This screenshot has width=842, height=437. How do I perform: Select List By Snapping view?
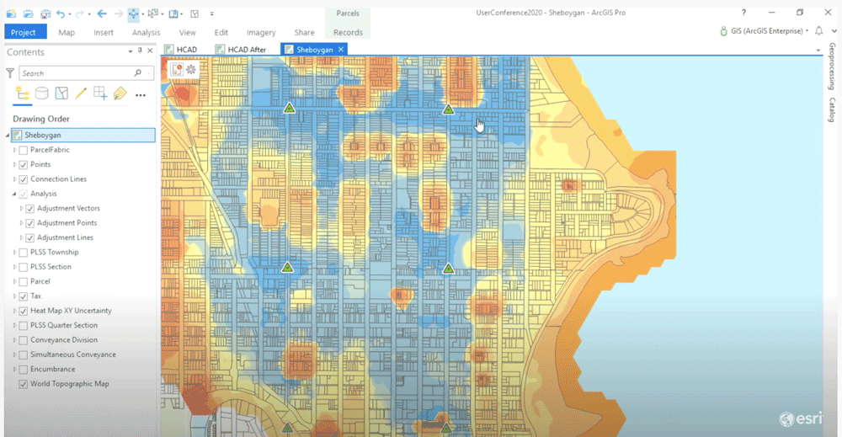[x=100, y=93]
